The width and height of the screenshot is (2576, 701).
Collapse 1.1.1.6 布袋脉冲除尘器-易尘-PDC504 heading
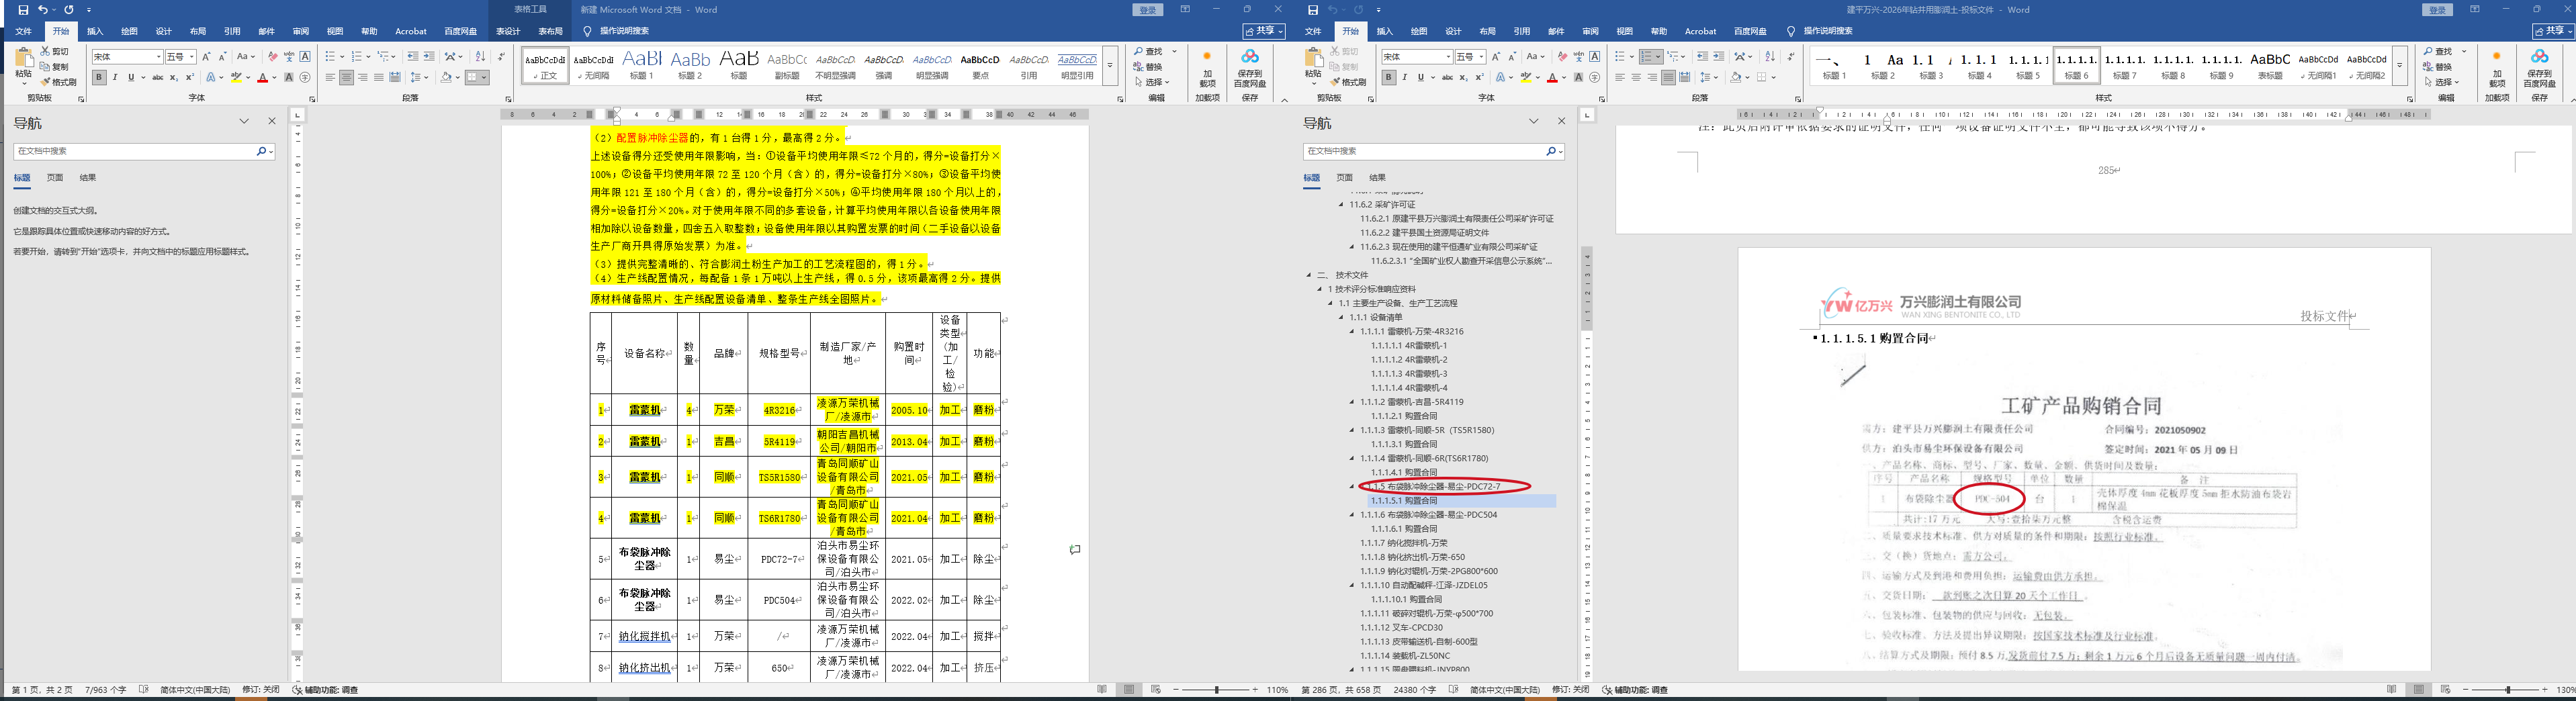(1353, 515)
